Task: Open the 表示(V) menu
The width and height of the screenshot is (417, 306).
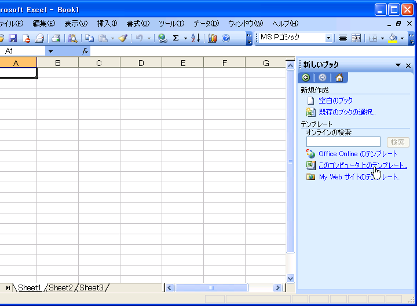Action: pyautogui.click(x=76, y=24)
